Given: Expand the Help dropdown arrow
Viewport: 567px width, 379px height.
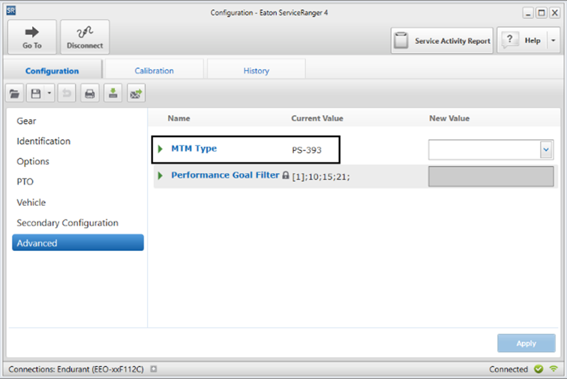Looking at the screenshot, I should pyautogui.click(x=553, y=41).
